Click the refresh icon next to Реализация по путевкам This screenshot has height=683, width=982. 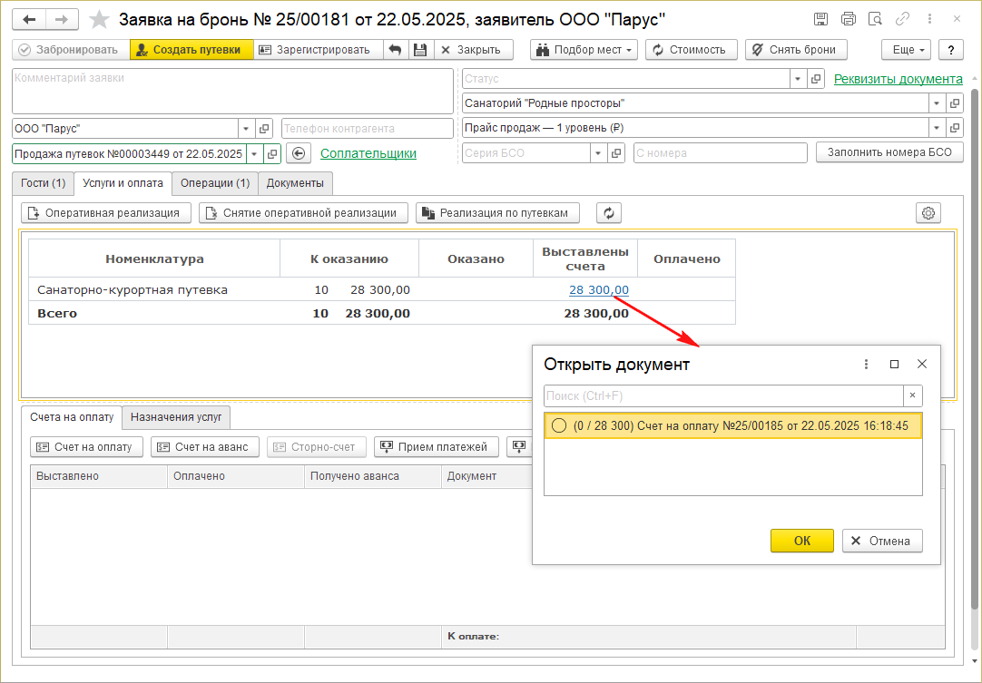pyautogui.click(x=609, y=213)
